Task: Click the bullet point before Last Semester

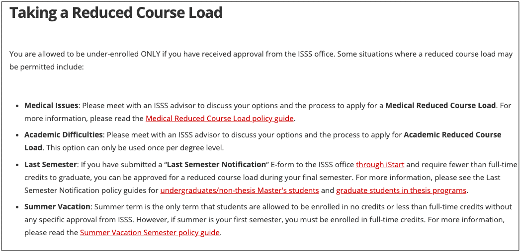Action: coord(17,165)
